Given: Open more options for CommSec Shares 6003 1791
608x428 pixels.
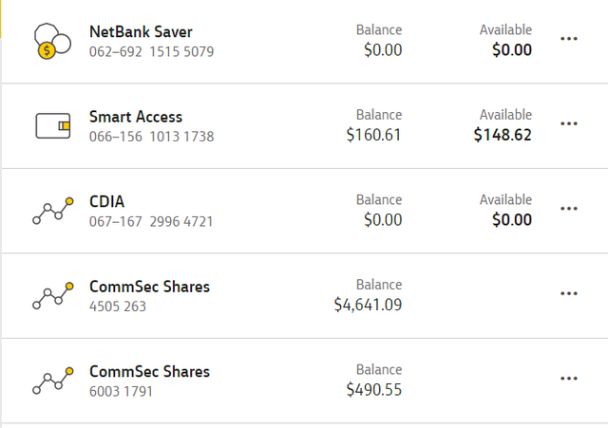Looking at the screenshot, I should (x=569, y=378).
